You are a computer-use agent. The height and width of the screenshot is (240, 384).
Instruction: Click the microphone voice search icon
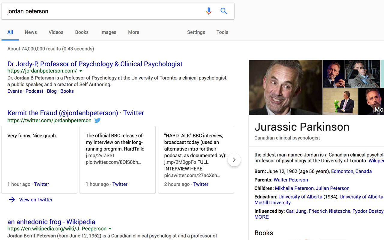coord(209,11)
